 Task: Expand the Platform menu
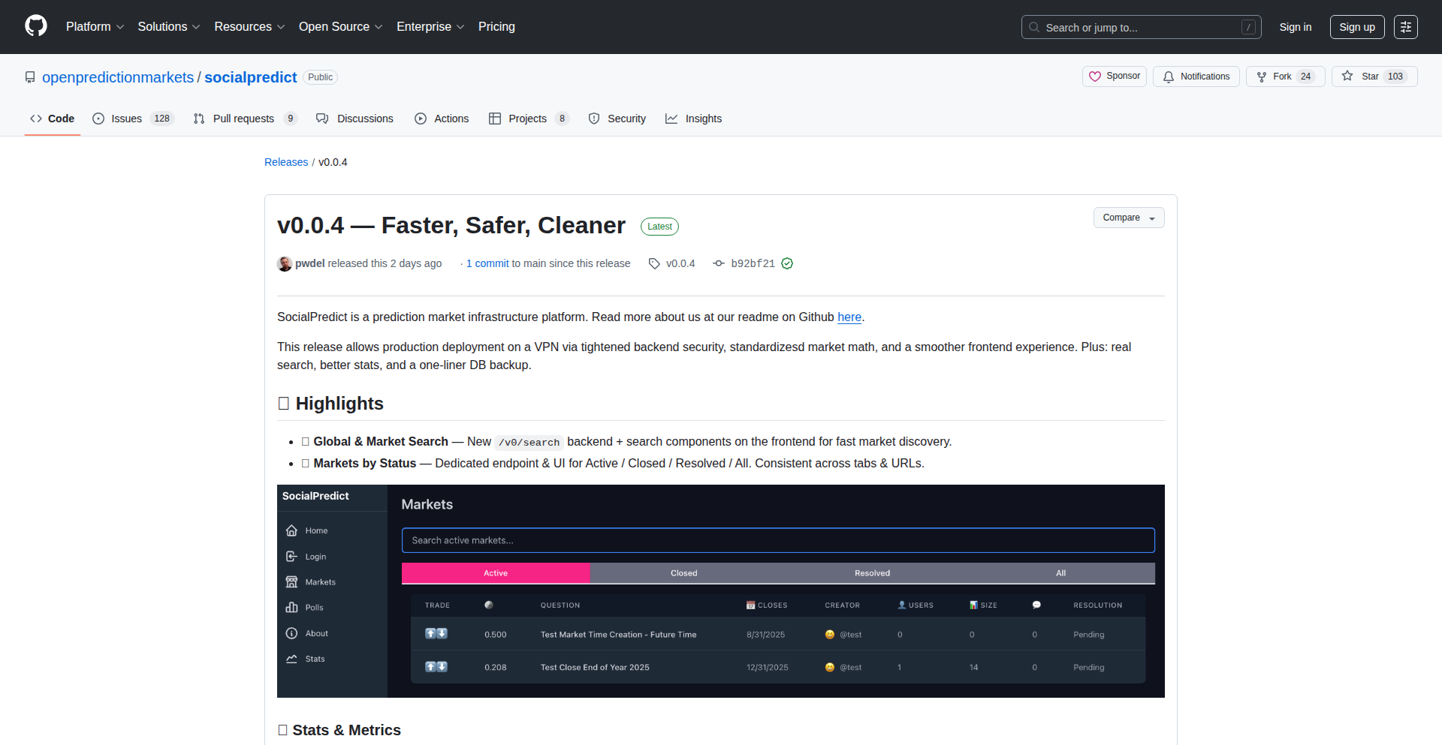(95, 26)
